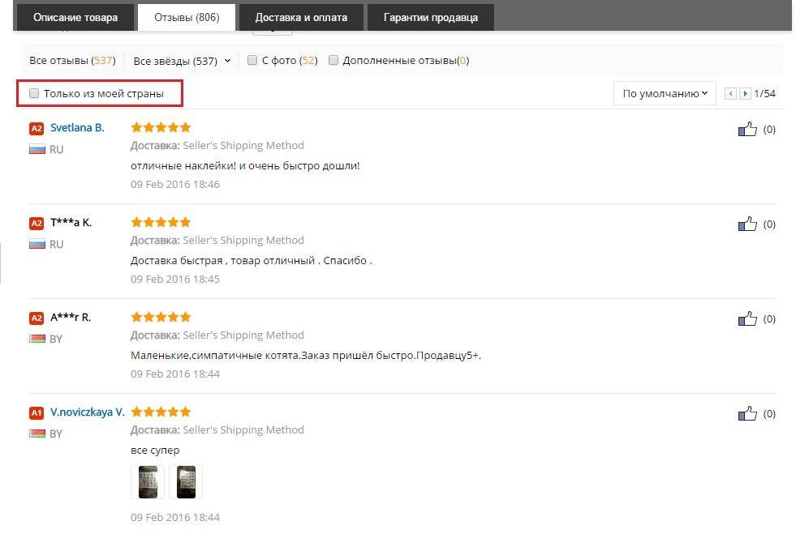Open 'Доставка и оплата' tab
796x534 pixels.
point(301,17)
